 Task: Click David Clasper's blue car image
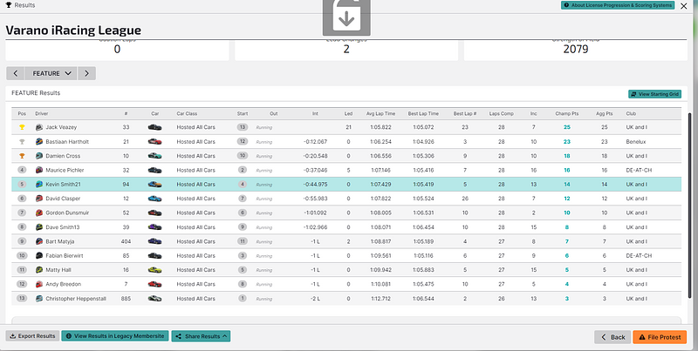pyautogui.click(x=155, y=199)
